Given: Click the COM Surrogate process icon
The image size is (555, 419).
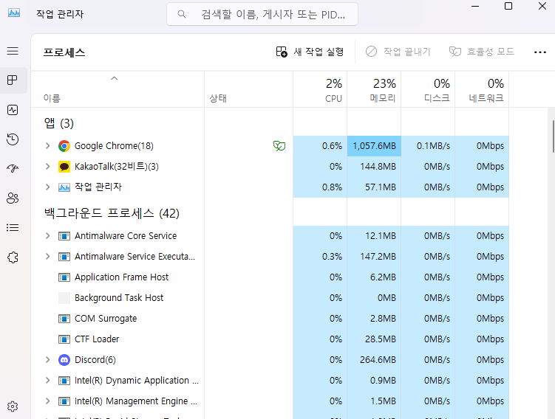Looking at the screenshot, I should pyautogui.click(x=64, y=319).
